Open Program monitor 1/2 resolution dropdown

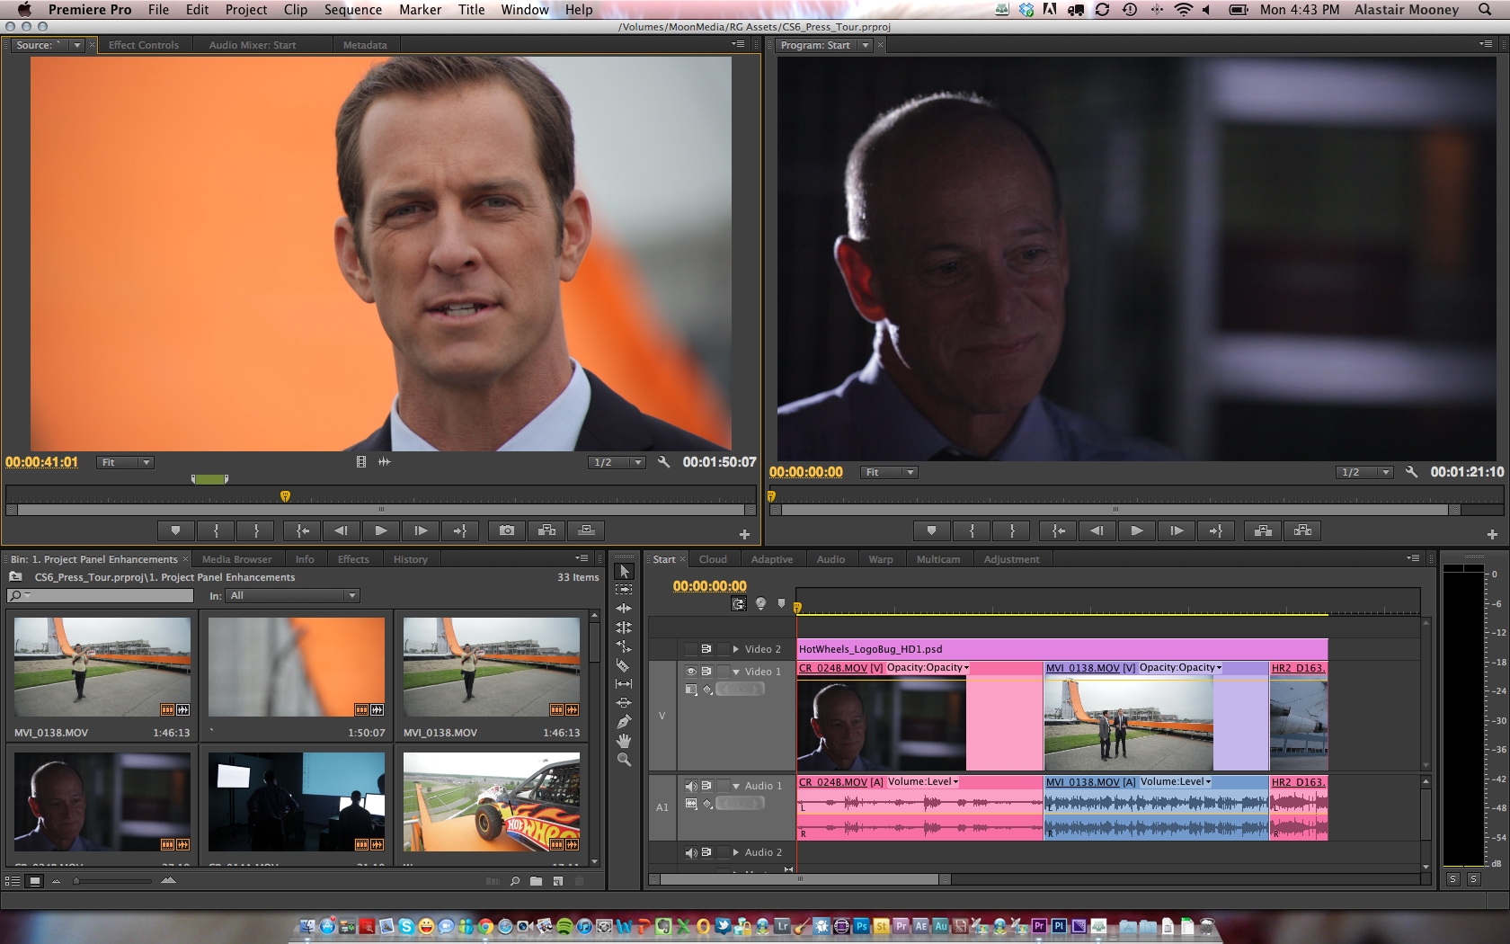point(1363,472)
